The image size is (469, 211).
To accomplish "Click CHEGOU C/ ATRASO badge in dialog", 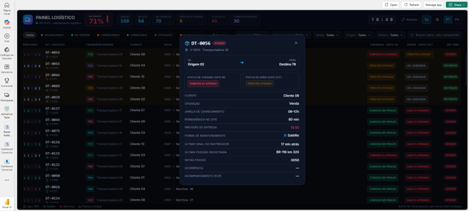I will tap(203, 84).
